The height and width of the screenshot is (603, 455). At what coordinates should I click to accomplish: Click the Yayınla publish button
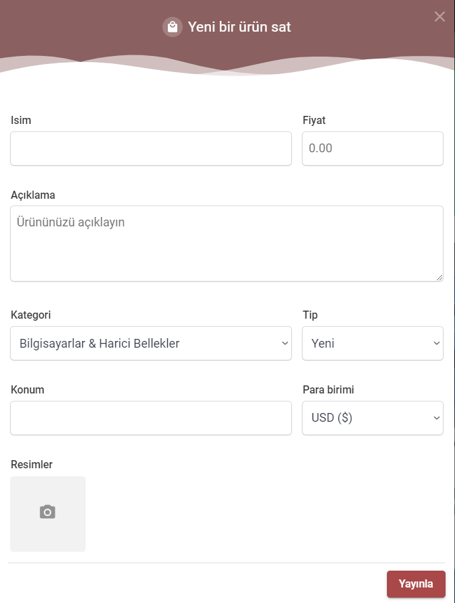click(416, 583)
